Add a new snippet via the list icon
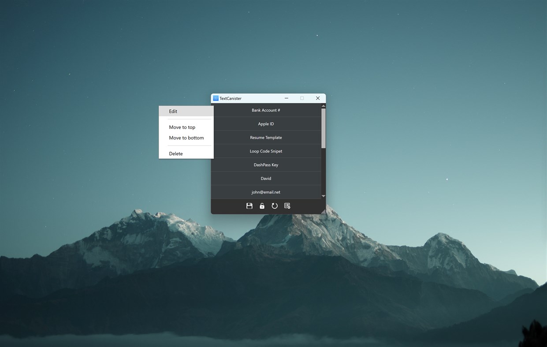This screenshot has width=547, height=347. (287, 205)
